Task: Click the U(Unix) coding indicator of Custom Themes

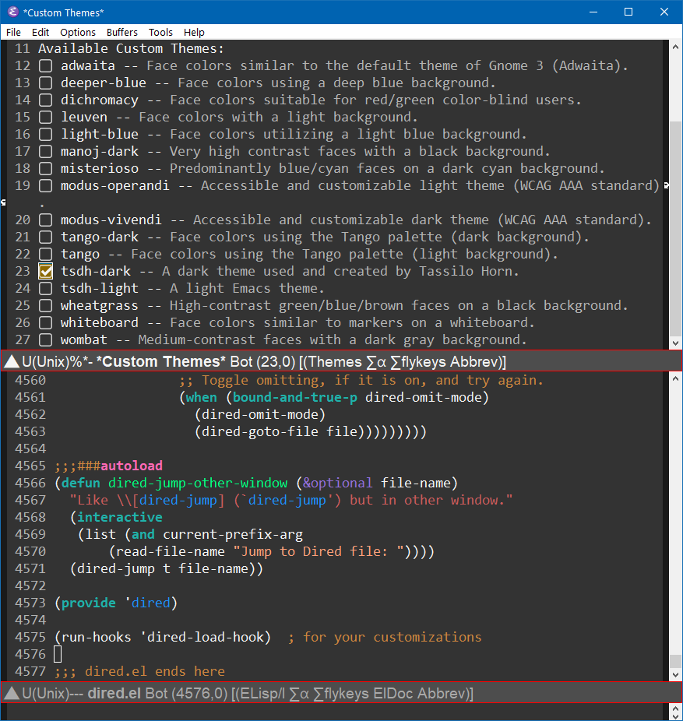Action: pos(45,362)
